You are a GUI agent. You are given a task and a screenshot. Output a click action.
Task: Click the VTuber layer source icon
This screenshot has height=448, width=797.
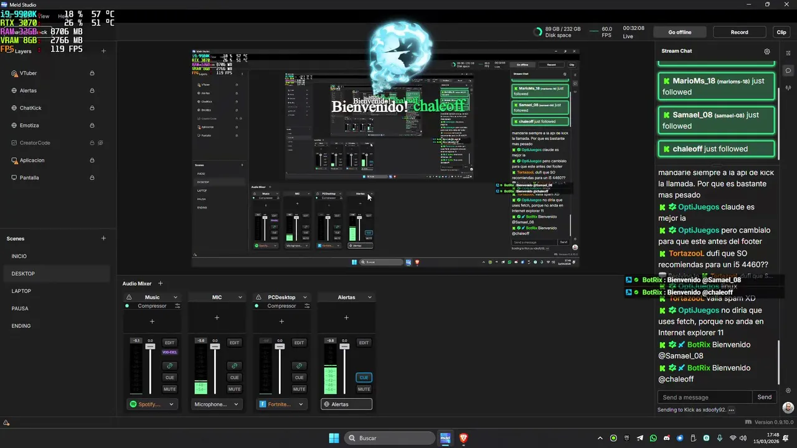coord(14,73)
